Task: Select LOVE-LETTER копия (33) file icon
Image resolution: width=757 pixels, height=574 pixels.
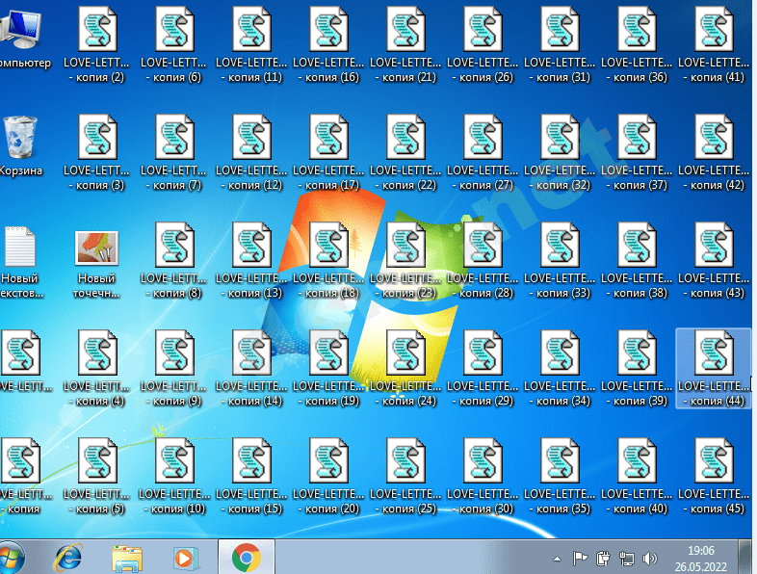Action: pyautogui.click(x=560, y=246)
